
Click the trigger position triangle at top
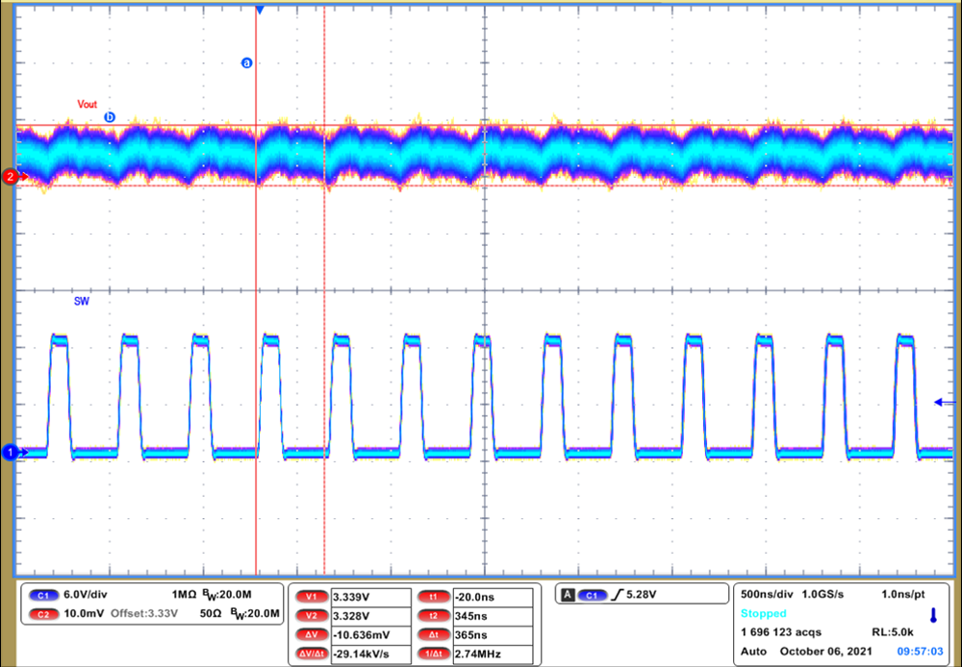click(258, 10)
